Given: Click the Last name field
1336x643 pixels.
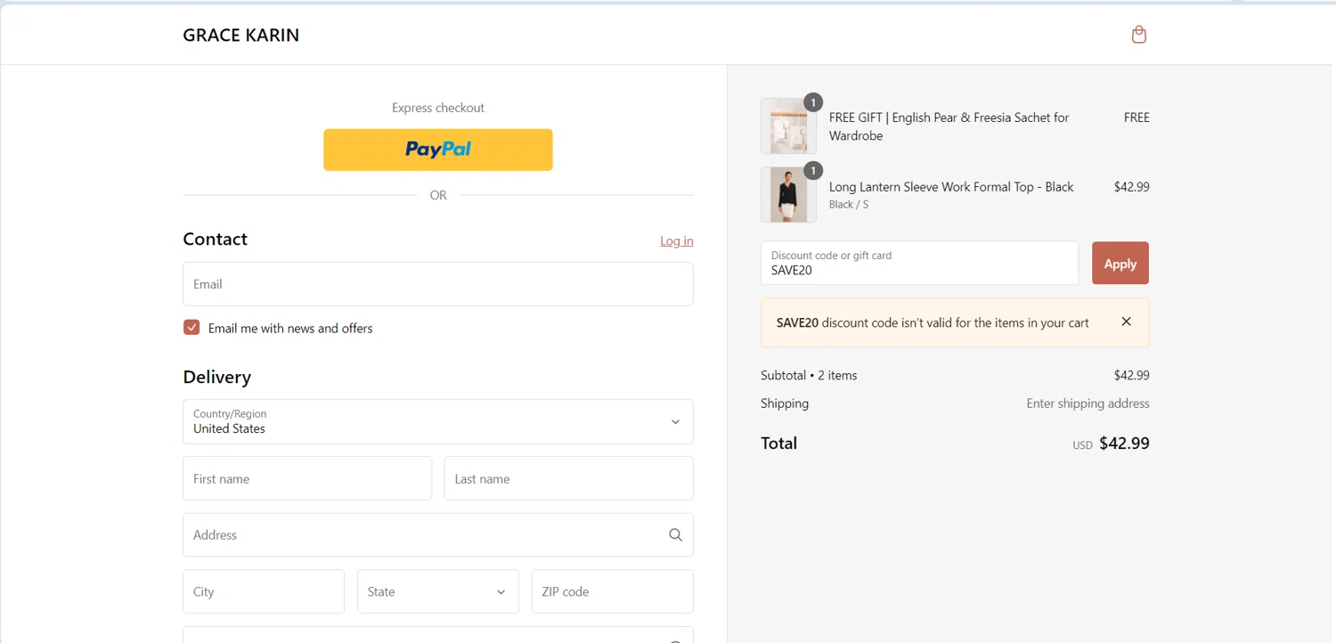Looking at the screenshot, I should click(x=568, y=478).
